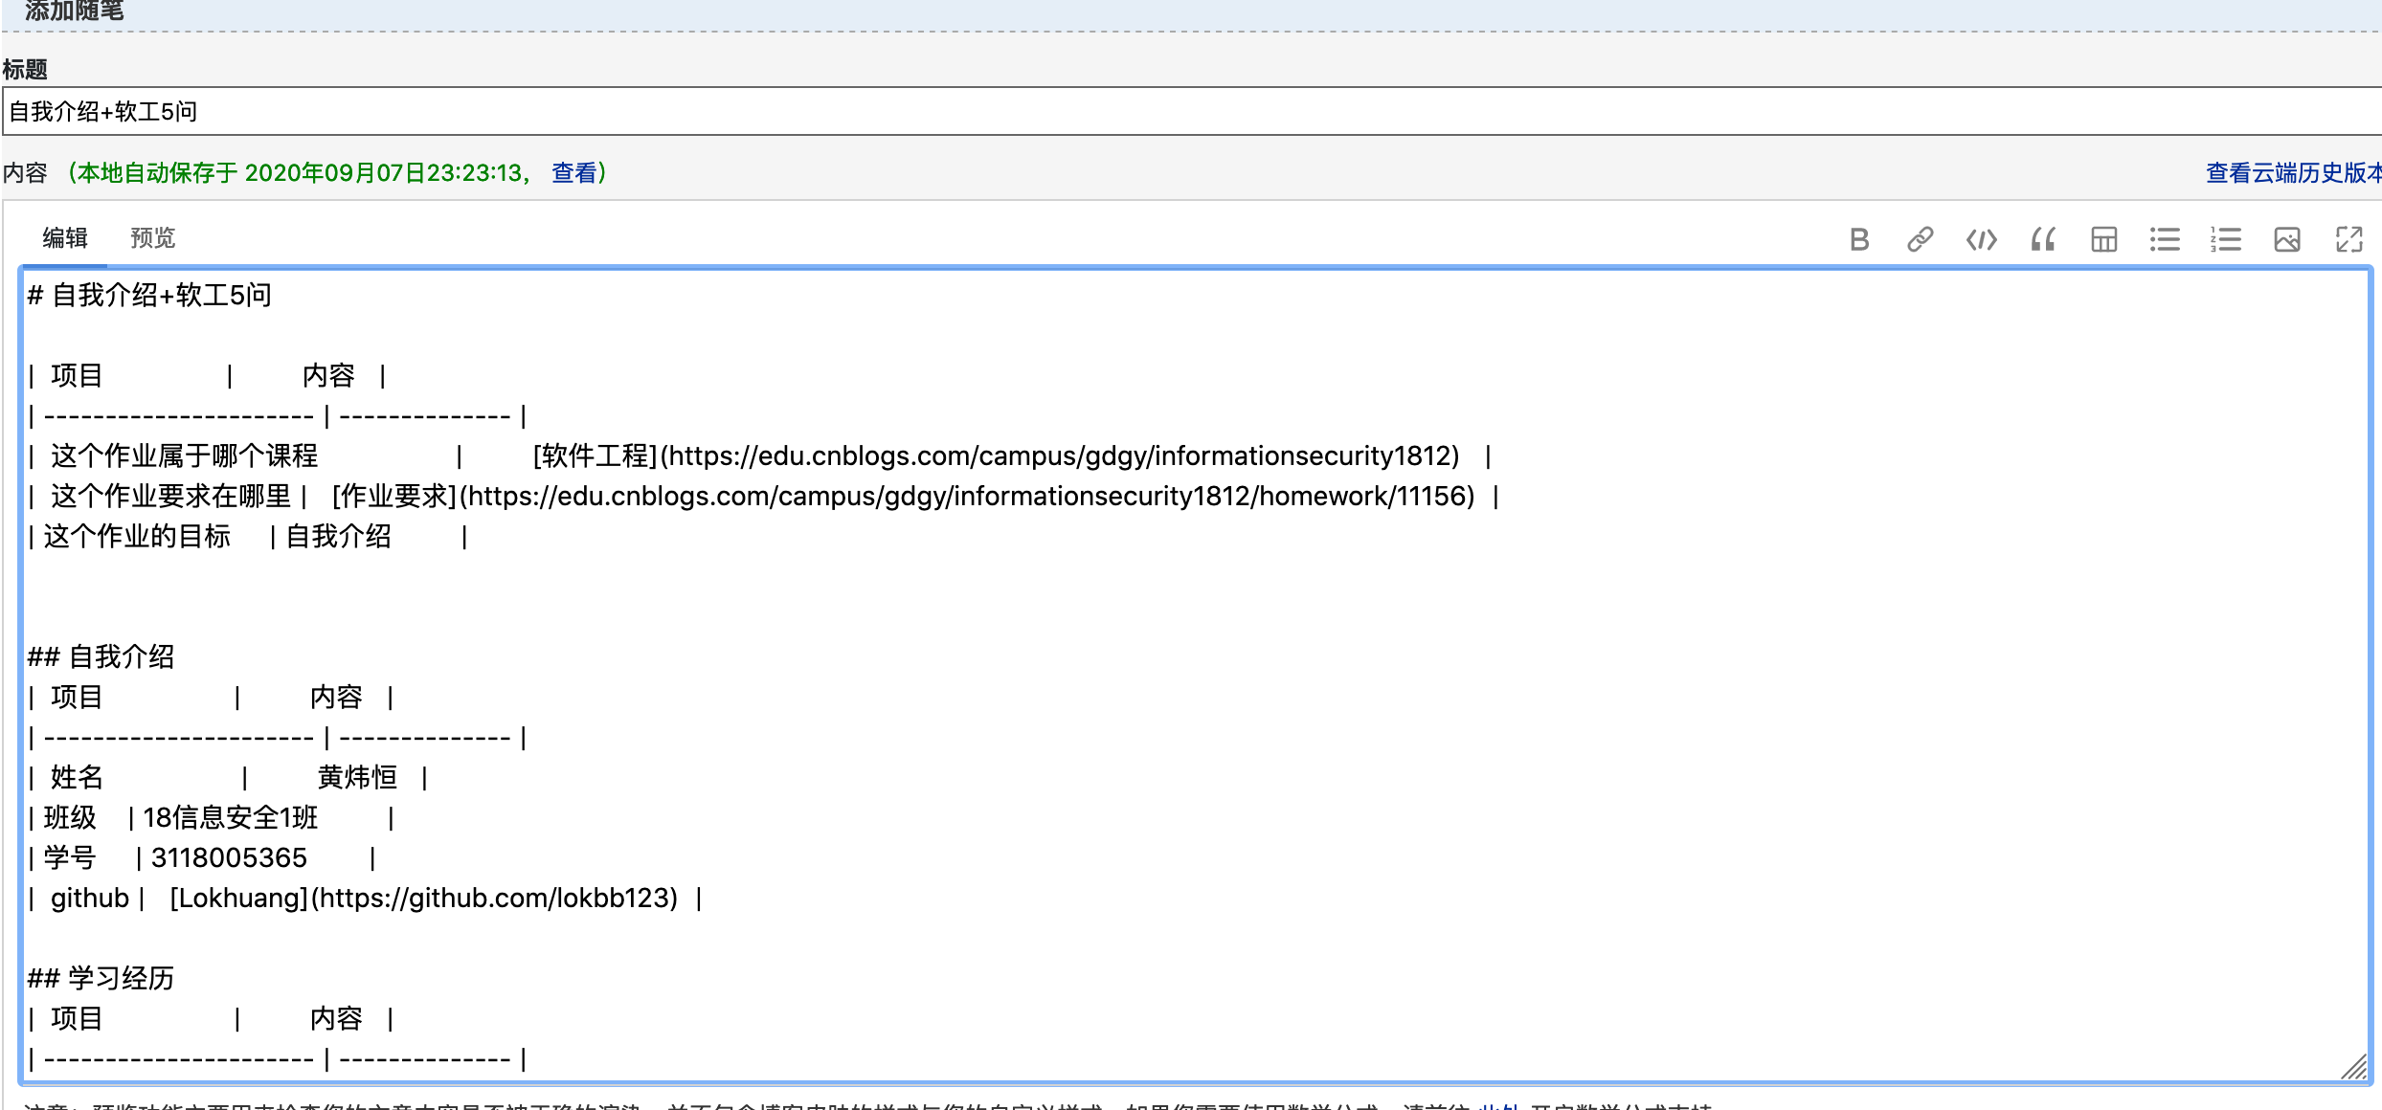Click the 软件工程 course URL line

pos(996,456)
